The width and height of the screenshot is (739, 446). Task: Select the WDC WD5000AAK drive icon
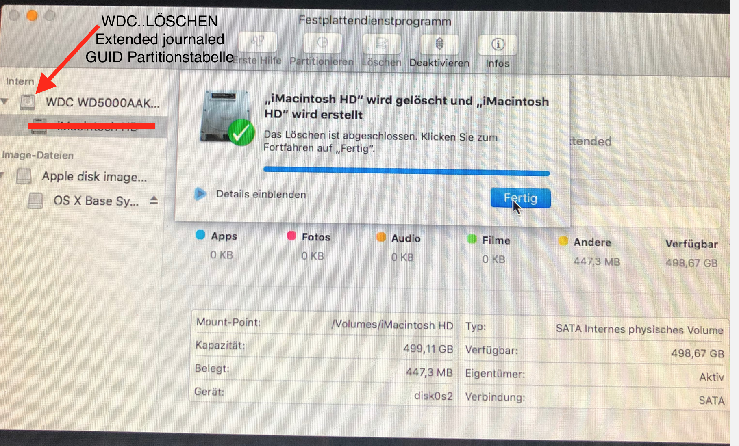point(28,102)
